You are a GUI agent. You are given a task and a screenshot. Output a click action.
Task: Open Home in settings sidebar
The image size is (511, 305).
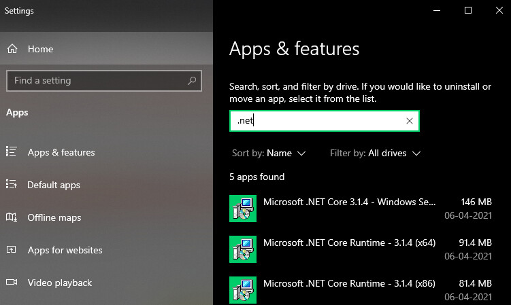coord(106,49)
